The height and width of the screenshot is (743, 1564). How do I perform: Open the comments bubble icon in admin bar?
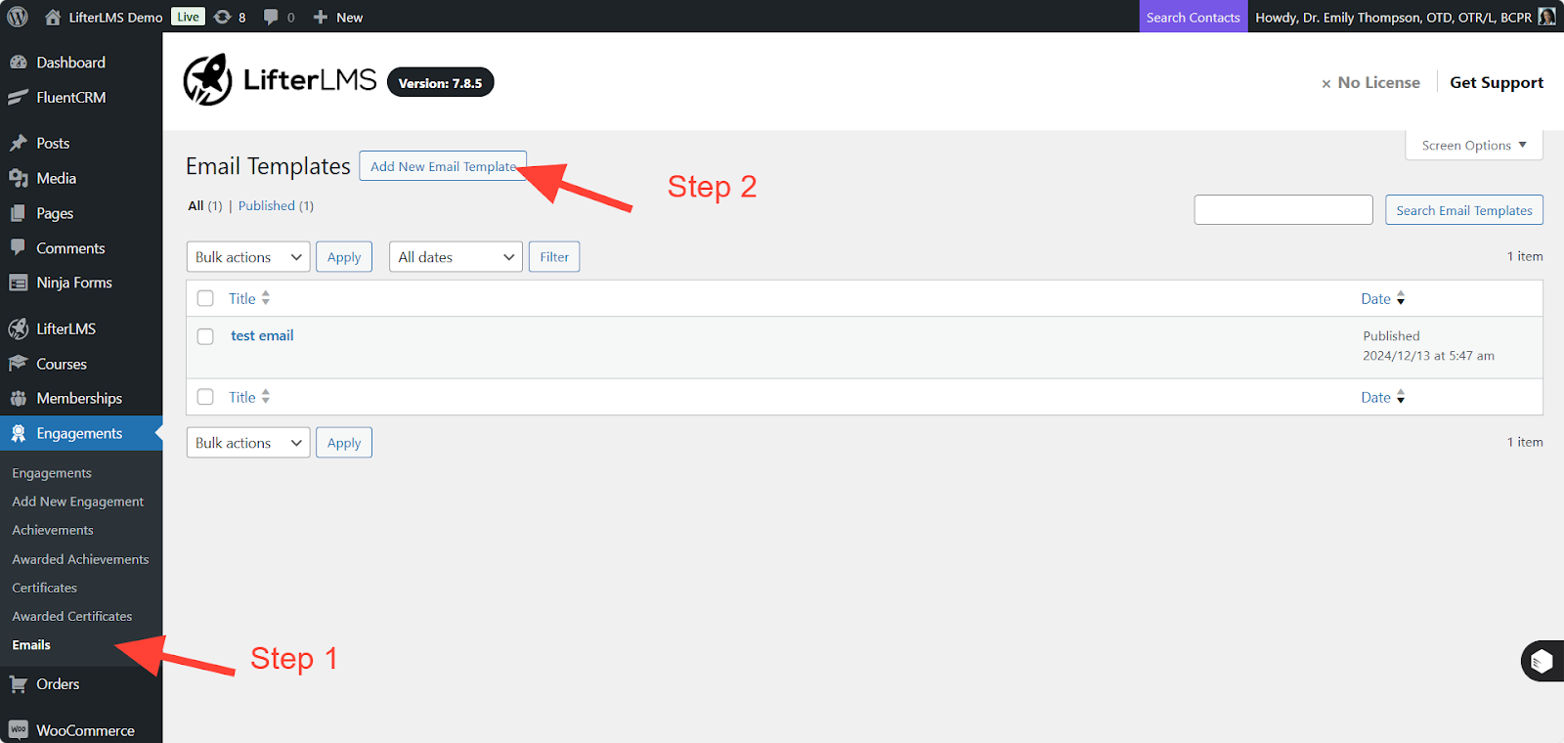click(271, 18)
